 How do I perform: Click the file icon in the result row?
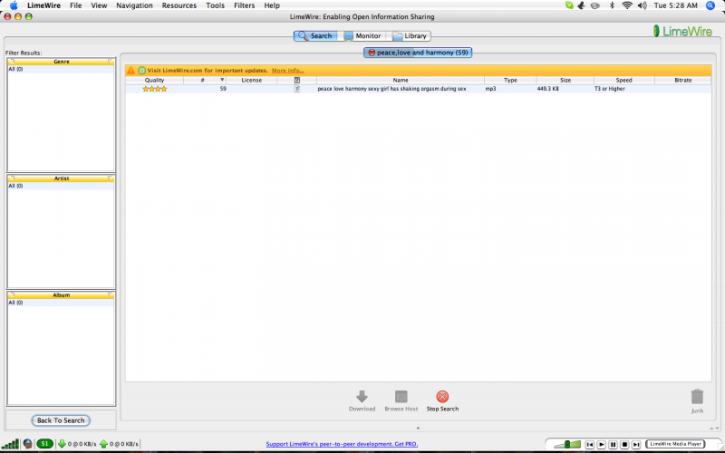297,89
